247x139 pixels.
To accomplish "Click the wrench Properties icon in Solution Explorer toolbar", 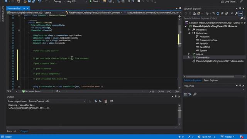I will coord(236,14).
